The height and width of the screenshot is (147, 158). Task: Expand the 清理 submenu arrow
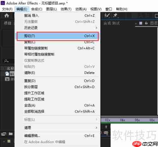[96, 128]
